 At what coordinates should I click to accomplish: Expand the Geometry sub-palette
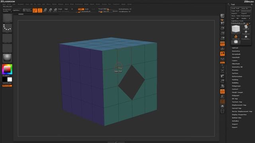pos(236,51)
